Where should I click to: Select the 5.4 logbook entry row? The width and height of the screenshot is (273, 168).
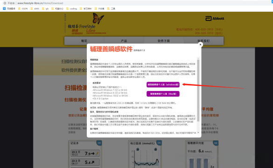pyautogui.click(x=85, y=162)
